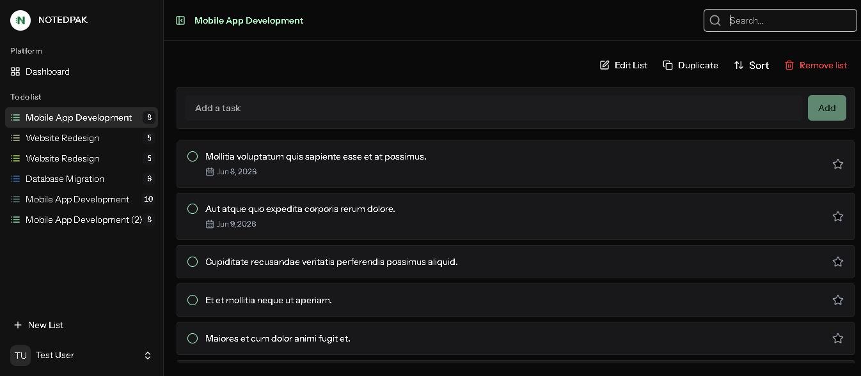Star the 'Aut atque quo expedita' task
The width and height of the screenshot is (861, 376).
coord(838,216)
